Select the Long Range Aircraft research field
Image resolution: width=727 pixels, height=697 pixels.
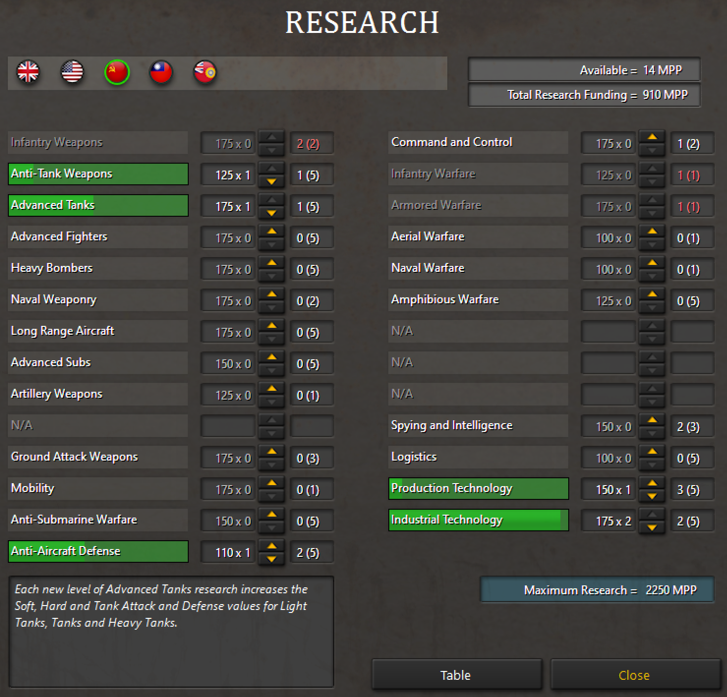pos(98,331)
